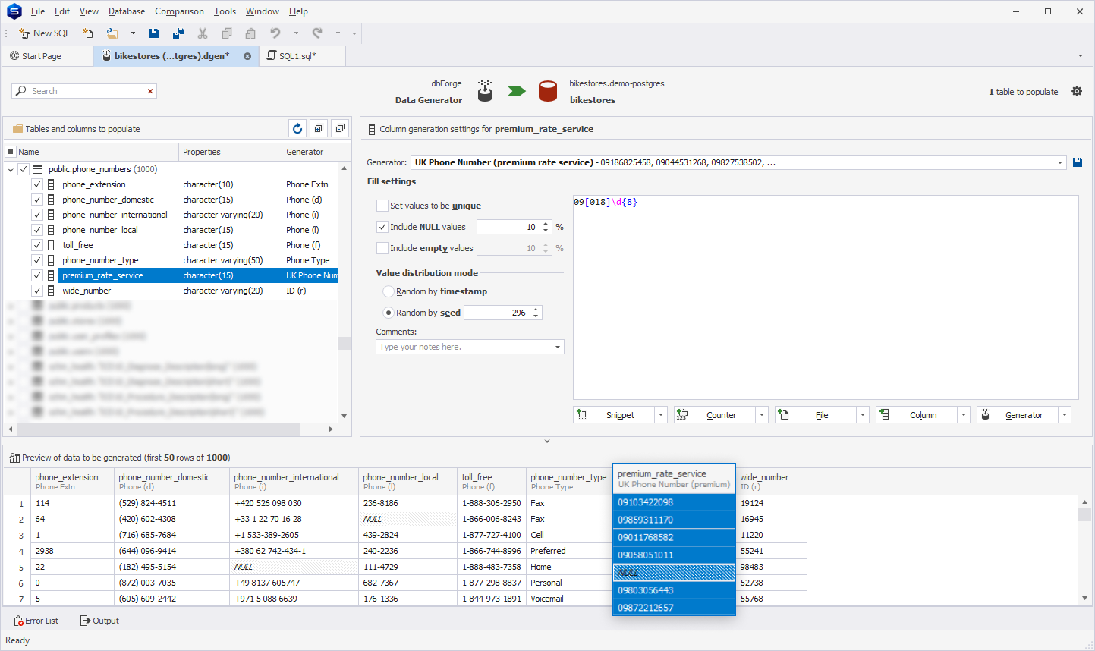Click the collapse all tree nodes icon
The image size is (1095, 651).
(x=340, y=128)
